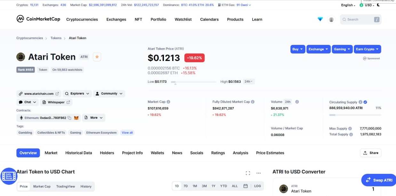Add token to MetaMask via fox icon
The width and height of the screenshot is (396, 196).
pos(76,118)
